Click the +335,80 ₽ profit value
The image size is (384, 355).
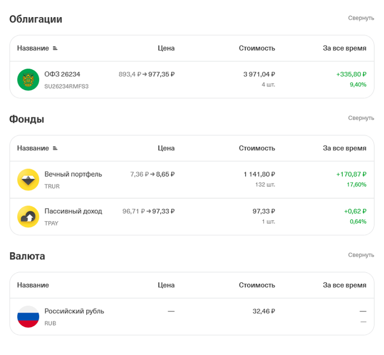(351, 74)
